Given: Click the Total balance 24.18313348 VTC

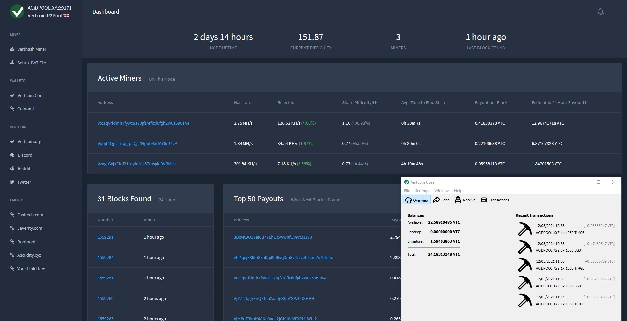Looking at the screenshot, I should click(444, 254).
